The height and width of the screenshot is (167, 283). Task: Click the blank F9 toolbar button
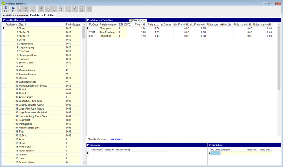(68, 9)
